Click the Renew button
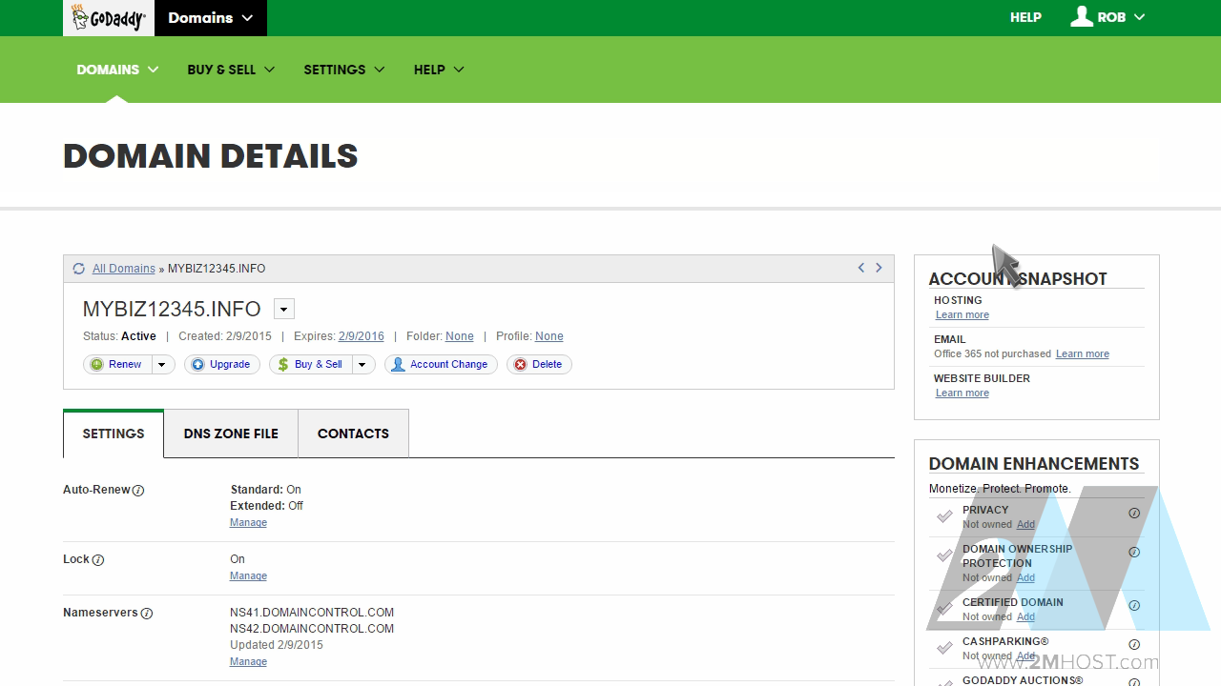This screenshot has width=1221, height=686. [118, 364]
